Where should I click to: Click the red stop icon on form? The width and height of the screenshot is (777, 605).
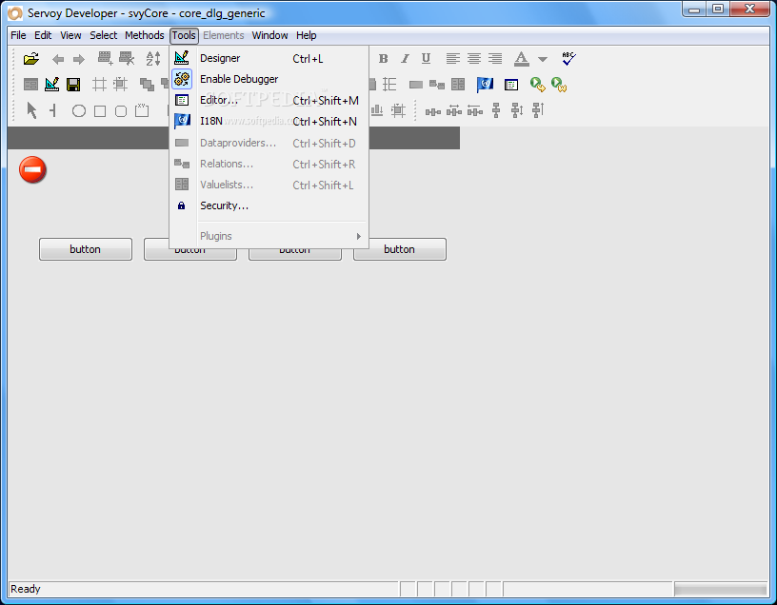click(32, 170)
